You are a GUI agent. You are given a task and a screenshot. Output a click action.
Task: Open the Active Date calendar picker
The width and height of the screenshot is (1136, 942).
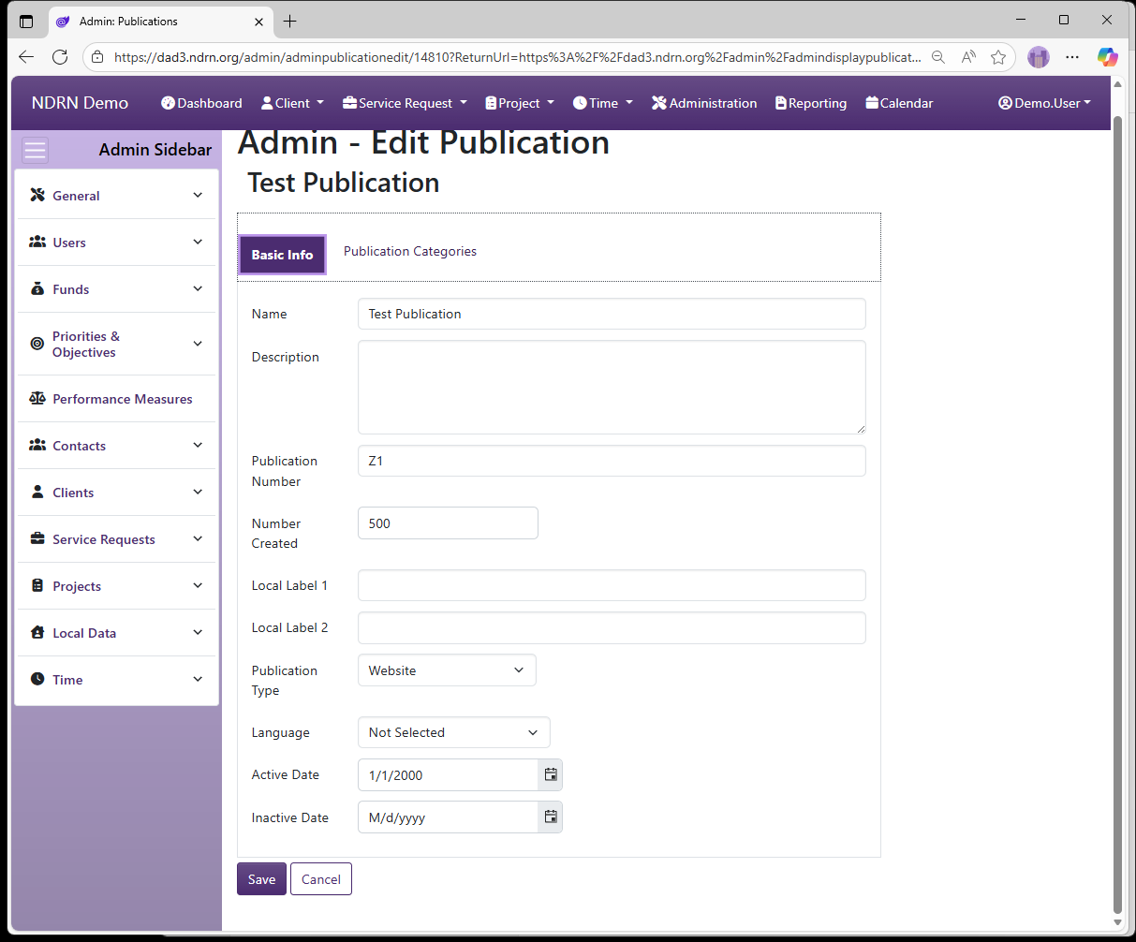[551, 775]
